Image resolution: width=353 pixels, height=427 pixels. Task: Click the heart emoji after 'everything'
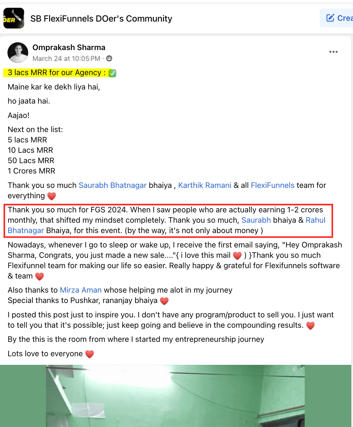coord(51,196)
